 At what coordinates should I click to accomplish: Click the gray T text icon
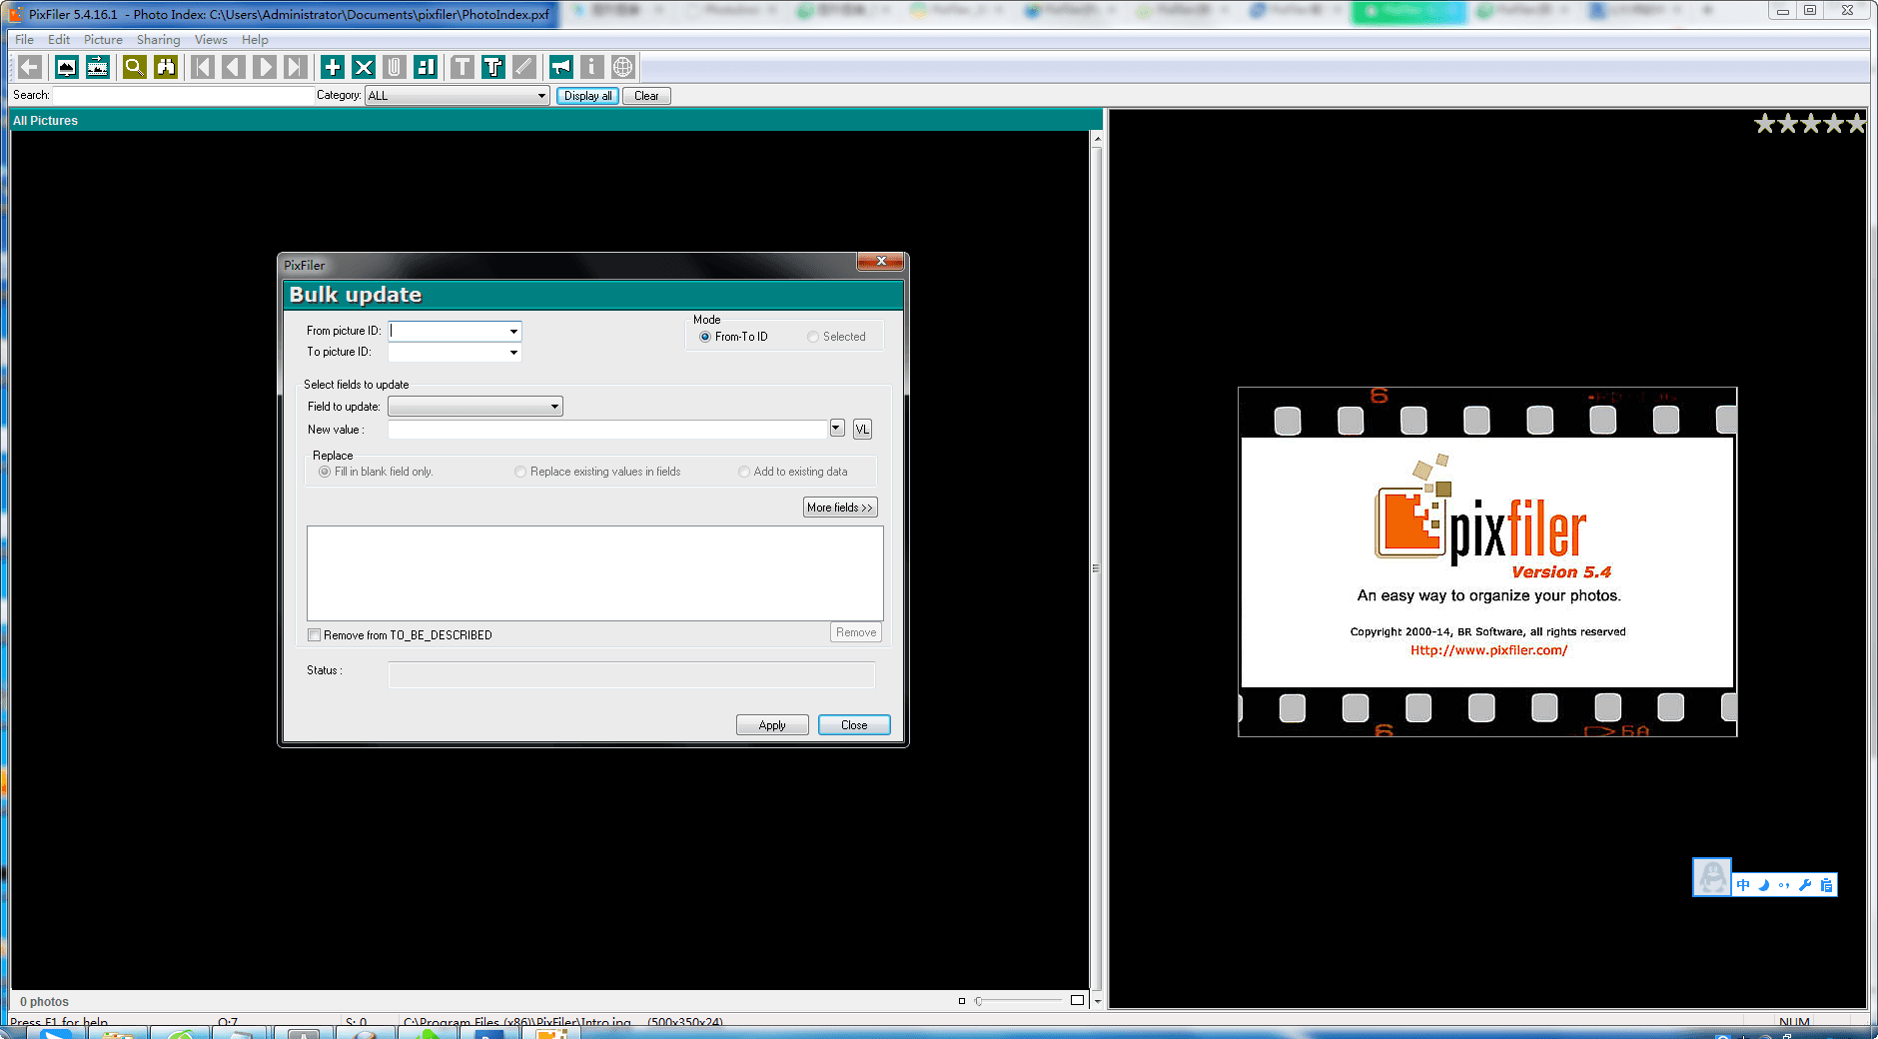[462, 67]
